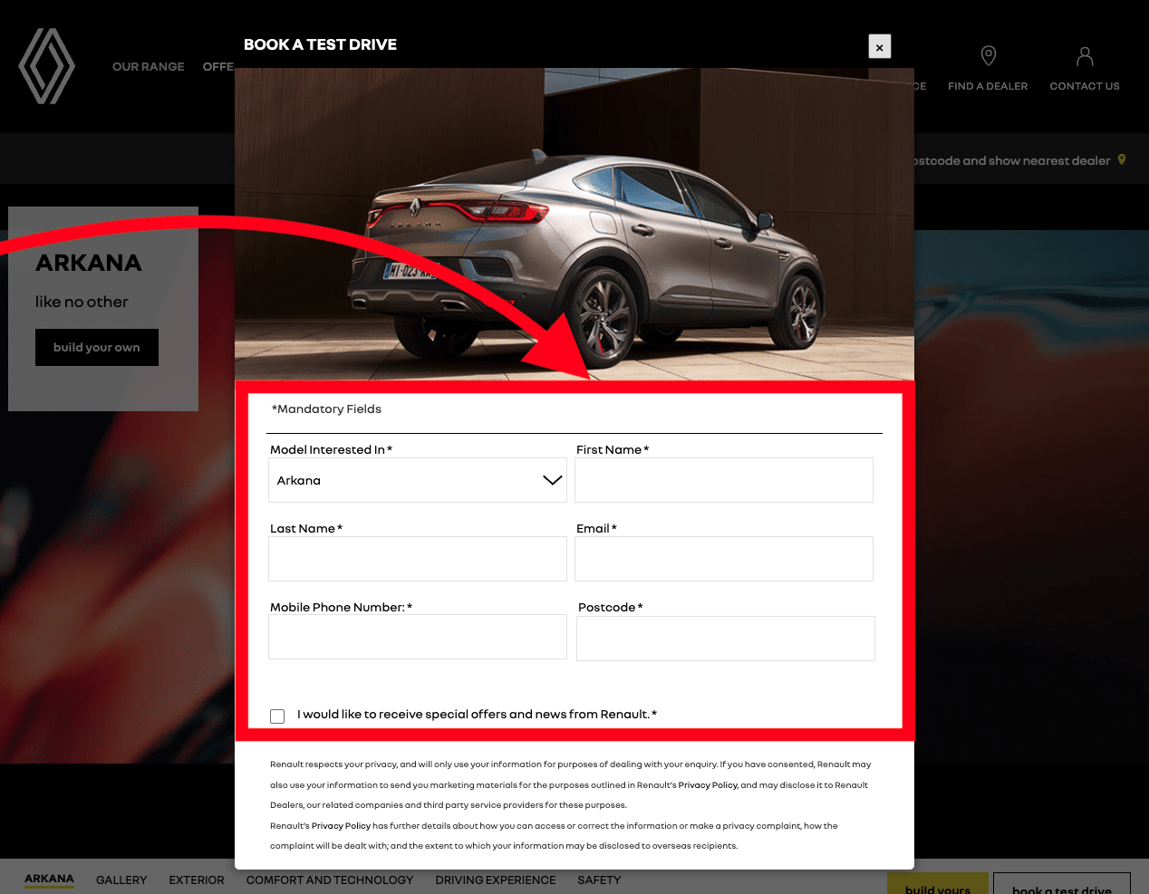The image size is (1149, 894).
Task: Switch to the Gallery tab
Action: (x=121, y=880)
